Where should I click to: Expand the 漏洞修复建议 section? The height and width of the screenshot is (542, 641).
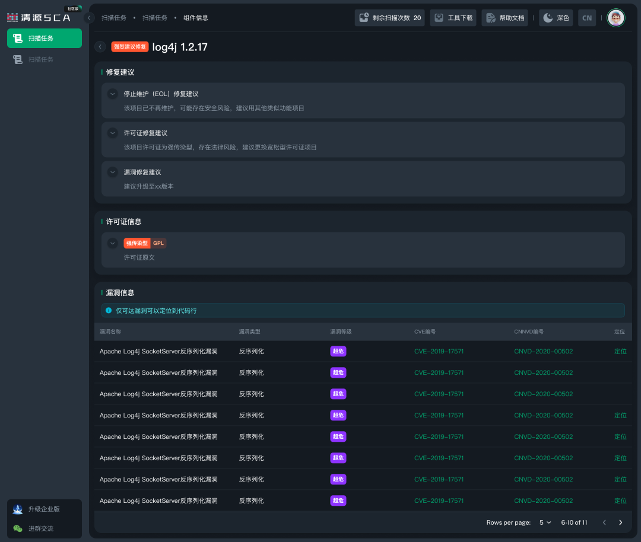112,173
